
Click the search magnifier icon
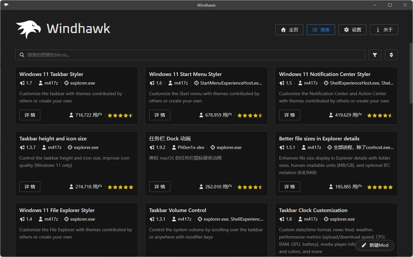(22, 55)
